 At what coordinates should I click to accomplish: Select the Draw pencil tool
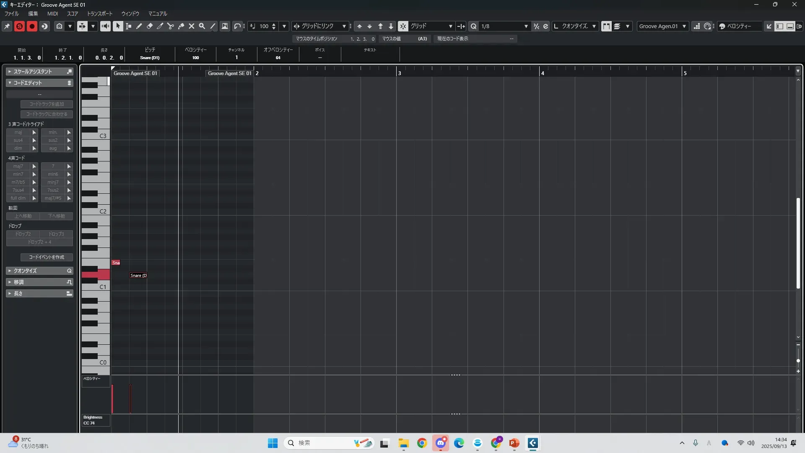(x=139, y=26)
